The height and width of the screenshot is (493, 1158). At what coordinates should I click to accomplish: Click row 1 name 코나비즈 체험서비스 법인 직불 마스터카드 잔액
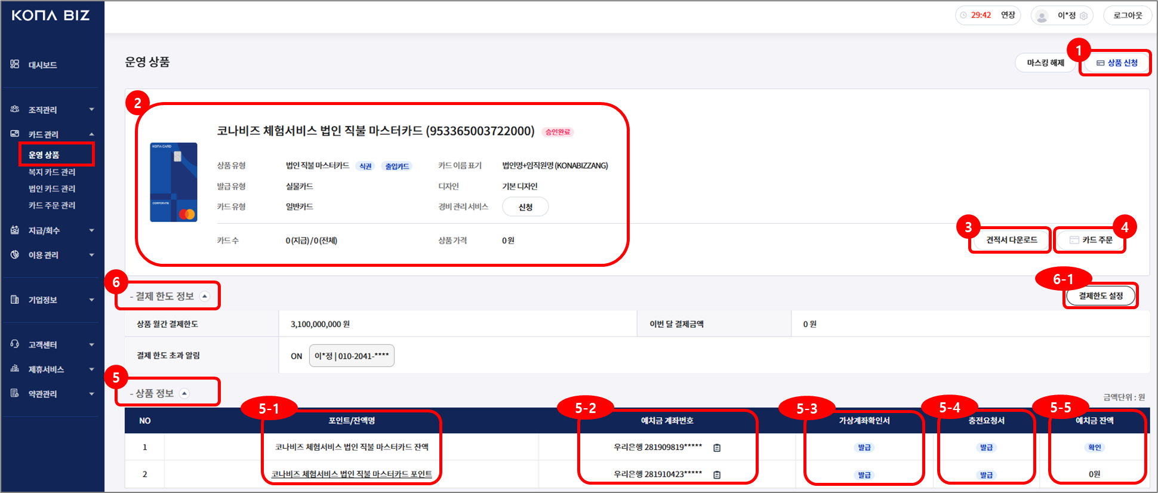tap(352, 447)
